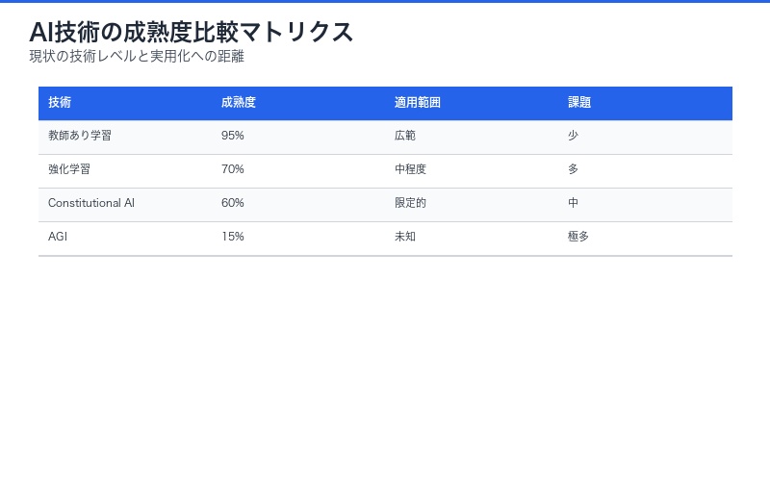770x481 pixels.
Task: Select the 広範 cell
Action: (405, 136)
